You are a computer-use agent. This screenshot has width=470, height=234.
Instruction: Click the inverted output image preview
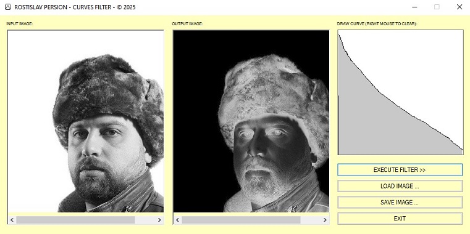[251, 121]
